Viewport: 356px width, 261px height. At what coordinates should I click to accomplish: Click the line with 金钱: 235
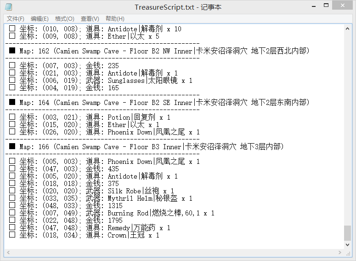click(64, 65)
